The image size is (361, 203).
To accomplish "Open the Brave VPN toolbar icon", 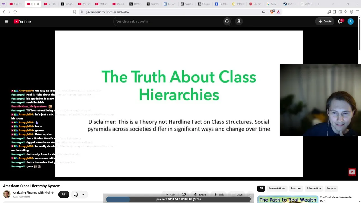I will pos(352,12).
